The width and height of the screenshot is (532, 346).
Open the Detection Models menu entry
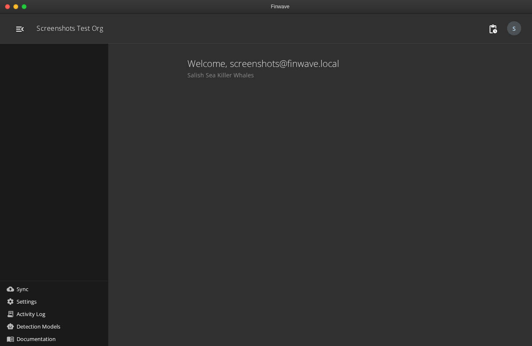pos(54,326)
